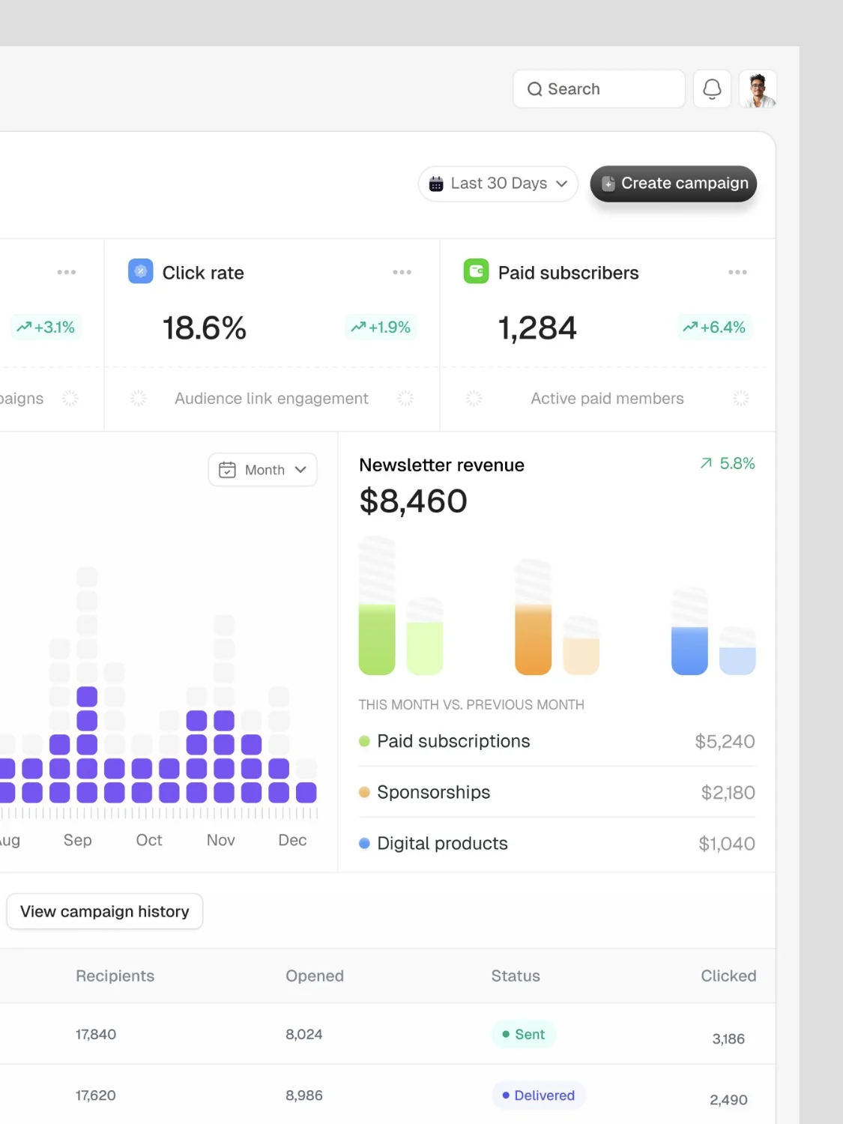Click the search magnifier icon
843x1124 pixels.
534,89
